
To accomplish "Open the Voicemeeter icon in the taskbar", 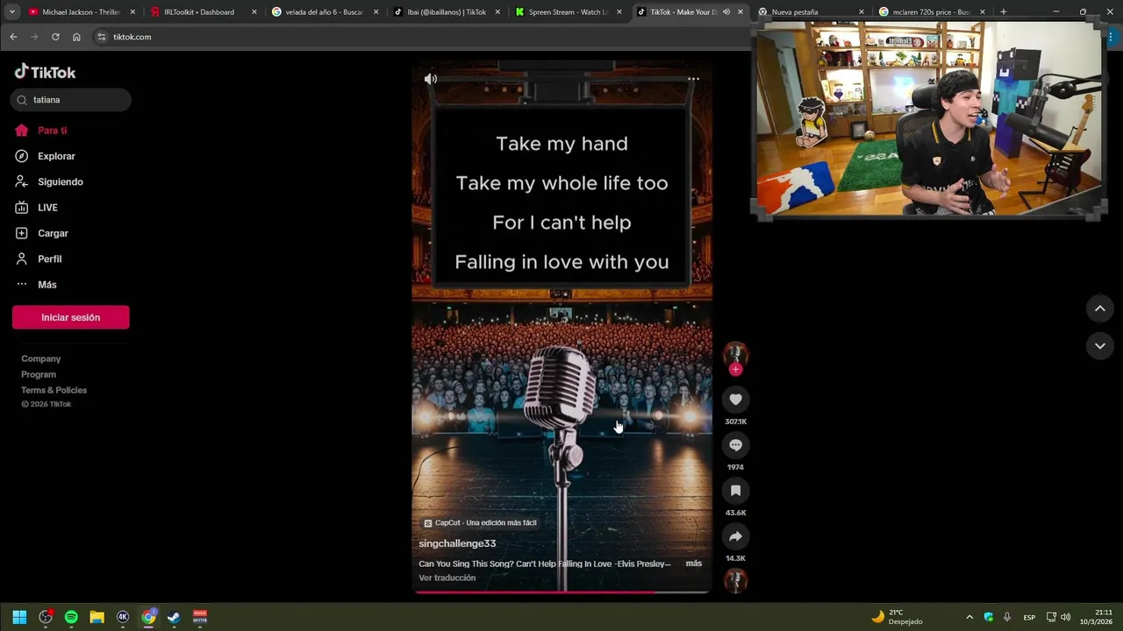I will [200, 617].
